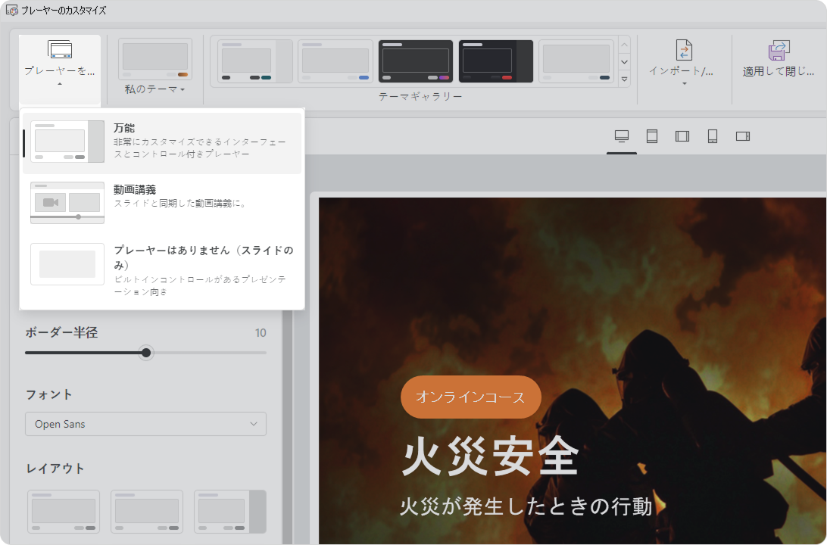Image resolution: width=827 pixels, height=545 pixels.
Task: Open the Open Sans font dropdown
Action: tap(145, 424)
